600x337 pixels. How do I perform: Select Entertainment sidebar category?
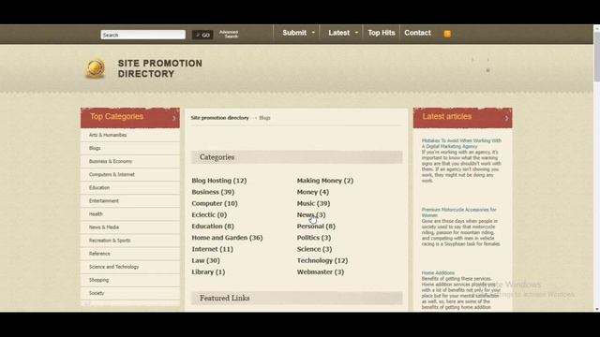pos(104,200)
